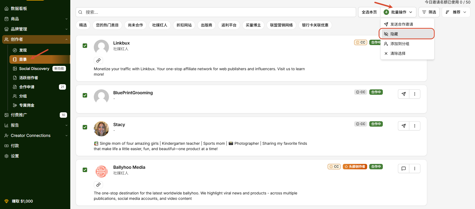Open the three-dot menu for Ballyhoo Media
This screenshot has width=475, height=209.
(x=415, y=168)
